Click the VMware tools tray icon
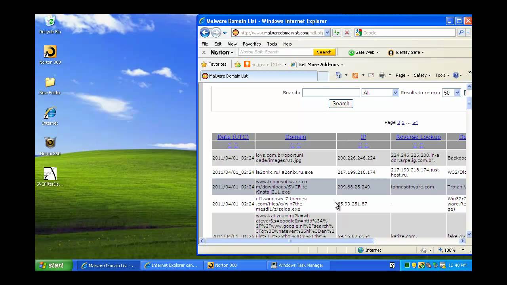 tap(442, 265)
